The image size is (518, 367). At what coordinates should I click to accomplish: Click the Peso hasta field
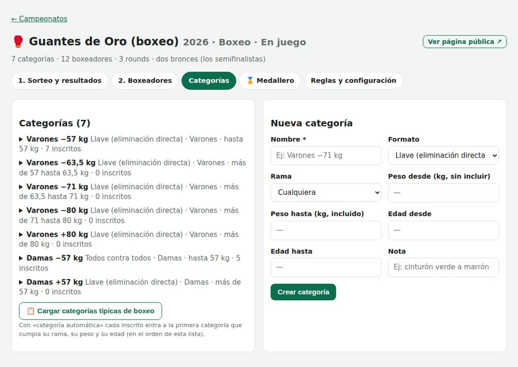click(x=326, y=230)
